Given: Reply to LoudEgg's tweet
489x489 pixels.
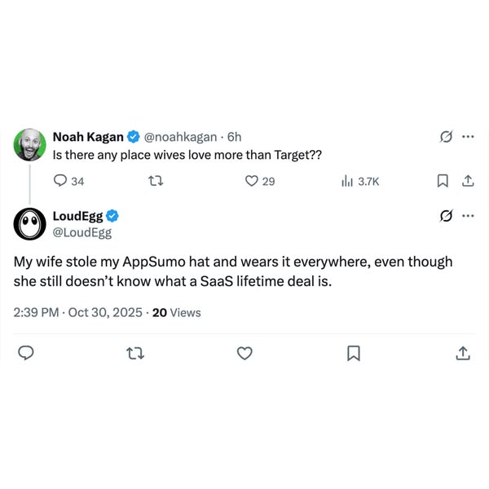Looking at the screenshot, I should coord(26,353).
